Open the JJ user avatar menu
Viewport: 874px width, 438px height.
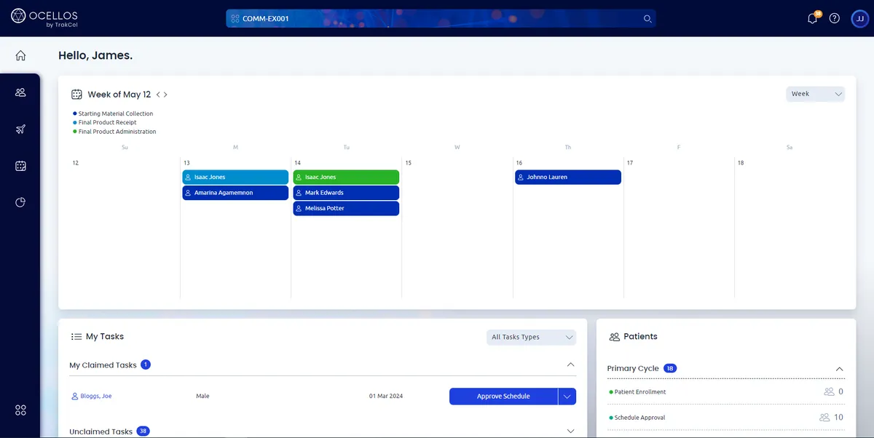(859, 18)
